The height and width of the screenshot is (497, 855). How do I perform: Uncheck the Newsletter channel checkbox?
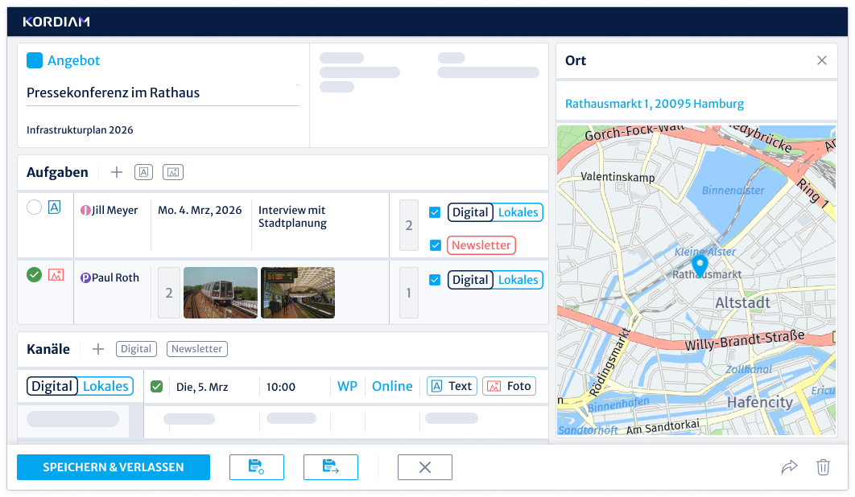pos(435,245)
